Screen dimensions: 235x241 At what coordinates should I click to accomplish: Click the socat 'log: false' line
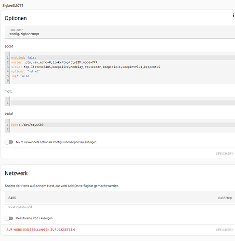pyautogui.click(x=123, y=76)
